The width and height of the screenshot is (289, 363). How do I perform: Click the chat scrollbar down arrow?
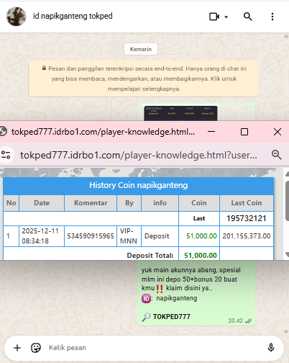[x=286, y=332]
